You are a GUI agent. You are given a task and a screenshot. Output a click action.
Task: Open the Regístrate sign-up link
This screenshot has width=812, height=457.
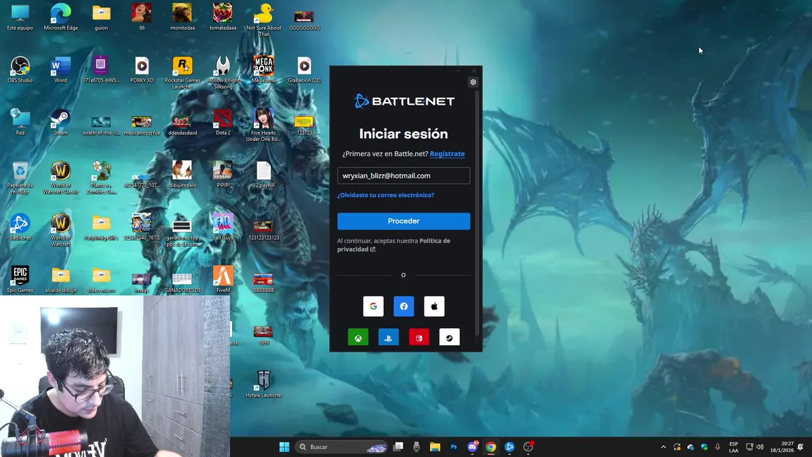tap(447, 154)
